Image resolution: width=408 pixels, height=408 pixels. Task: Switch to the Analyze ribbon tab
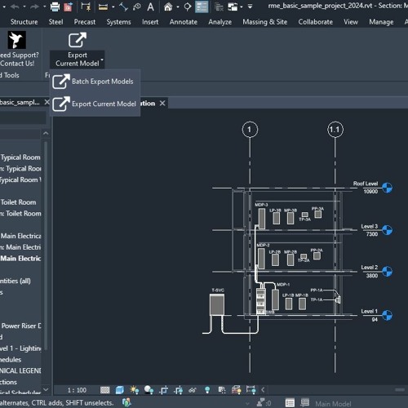pos(220,22)
